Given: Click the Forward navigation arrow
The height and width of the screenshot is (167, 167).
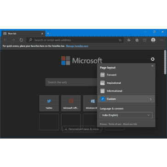Looking at the screenshot, I should coord(13,40).
